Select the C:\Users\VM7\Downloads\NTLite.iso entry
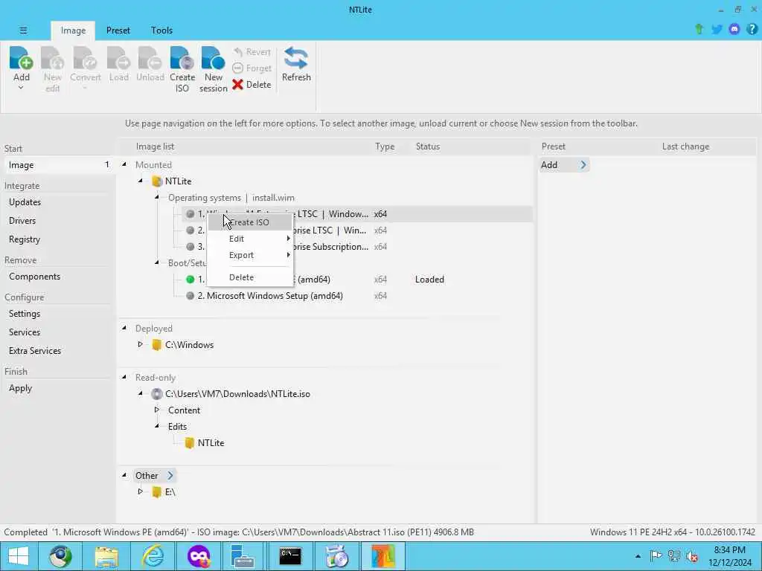 (237, 394)
